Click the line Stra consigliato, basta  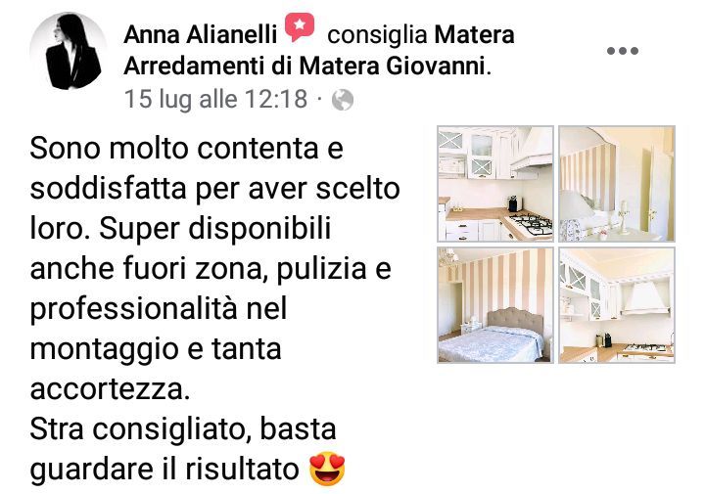click(x=183, y=428)
